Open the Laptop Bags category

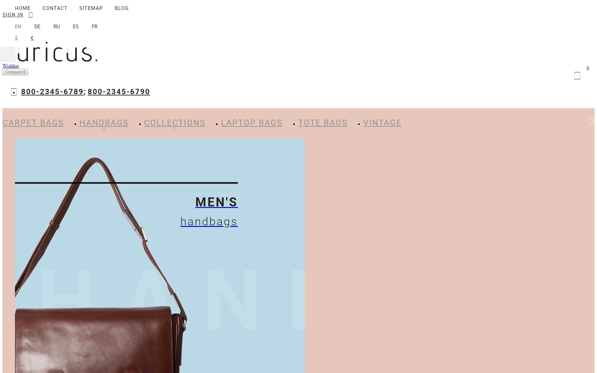click(251, 123)
